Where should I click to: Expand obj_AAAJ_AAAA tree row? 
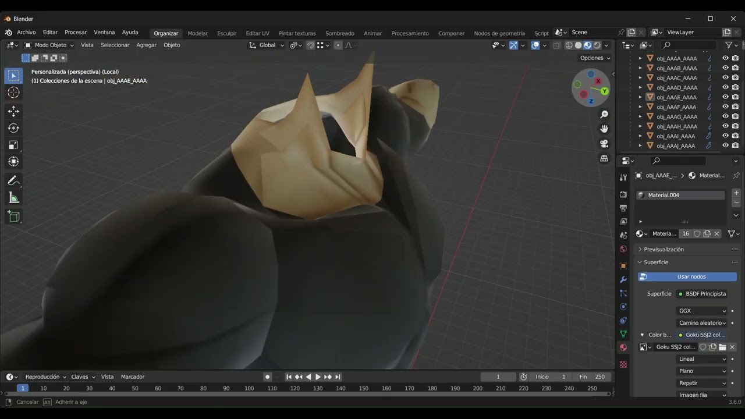640,145
